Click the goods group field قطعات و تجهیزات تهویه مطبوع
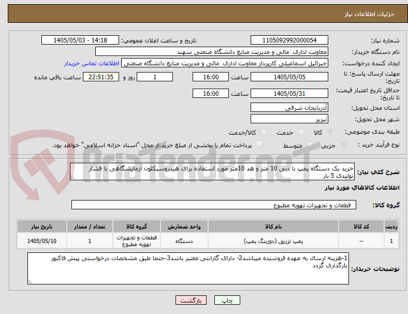The image size is (408, 314). tap(214, 205)
